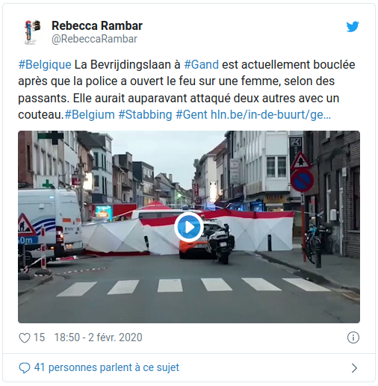Click the video thumbnail street scene
This screenshot has width=378, height=386.
pos(189,227)
